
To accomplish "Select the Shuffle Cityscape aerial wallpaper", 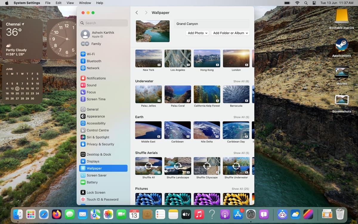I will (207, 166).
